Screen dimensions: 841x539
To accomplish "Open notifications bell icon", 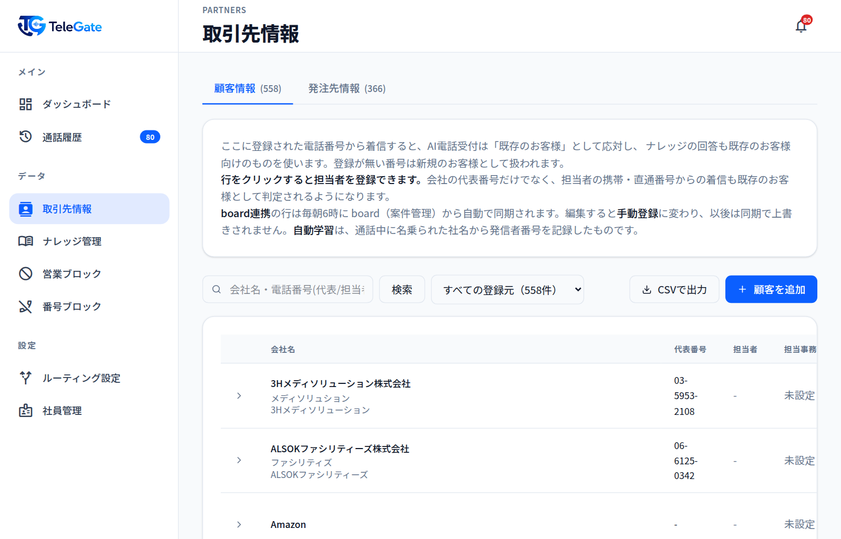I will 801,26.
